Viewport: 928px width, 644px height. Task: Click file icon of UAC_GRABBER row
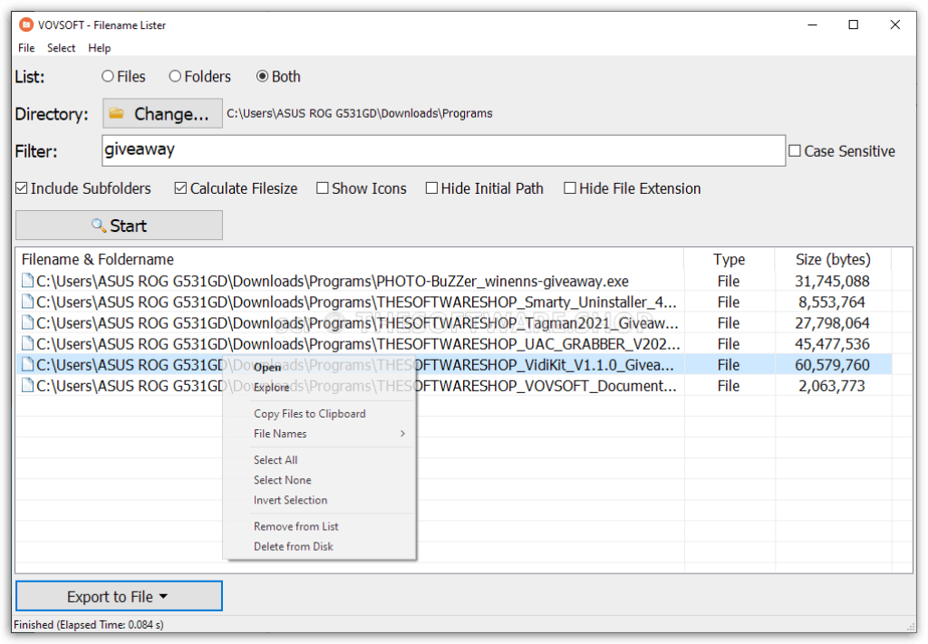27,343
